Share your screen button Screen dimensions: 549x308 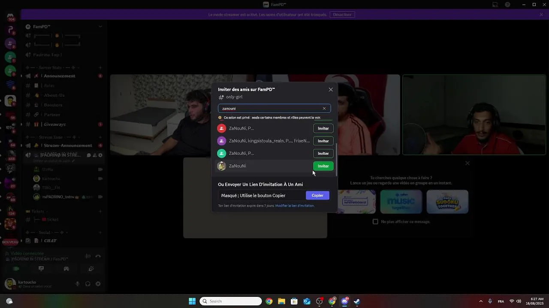coord(41,269)
